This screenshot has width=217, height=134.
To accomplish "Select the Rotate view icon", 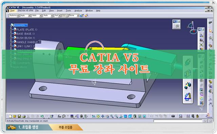I will tap(107, 116).
